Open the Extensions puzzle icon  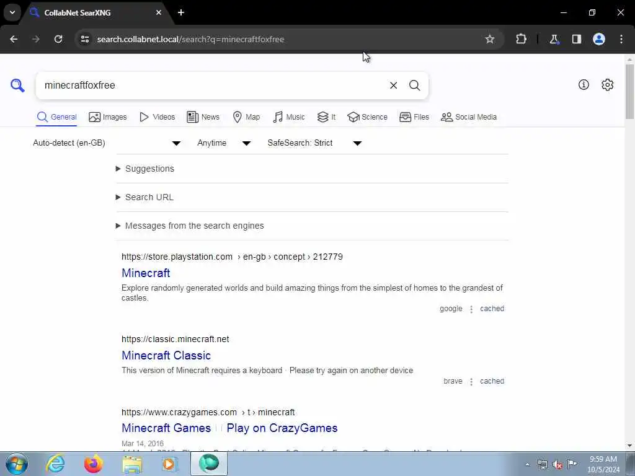521,39
